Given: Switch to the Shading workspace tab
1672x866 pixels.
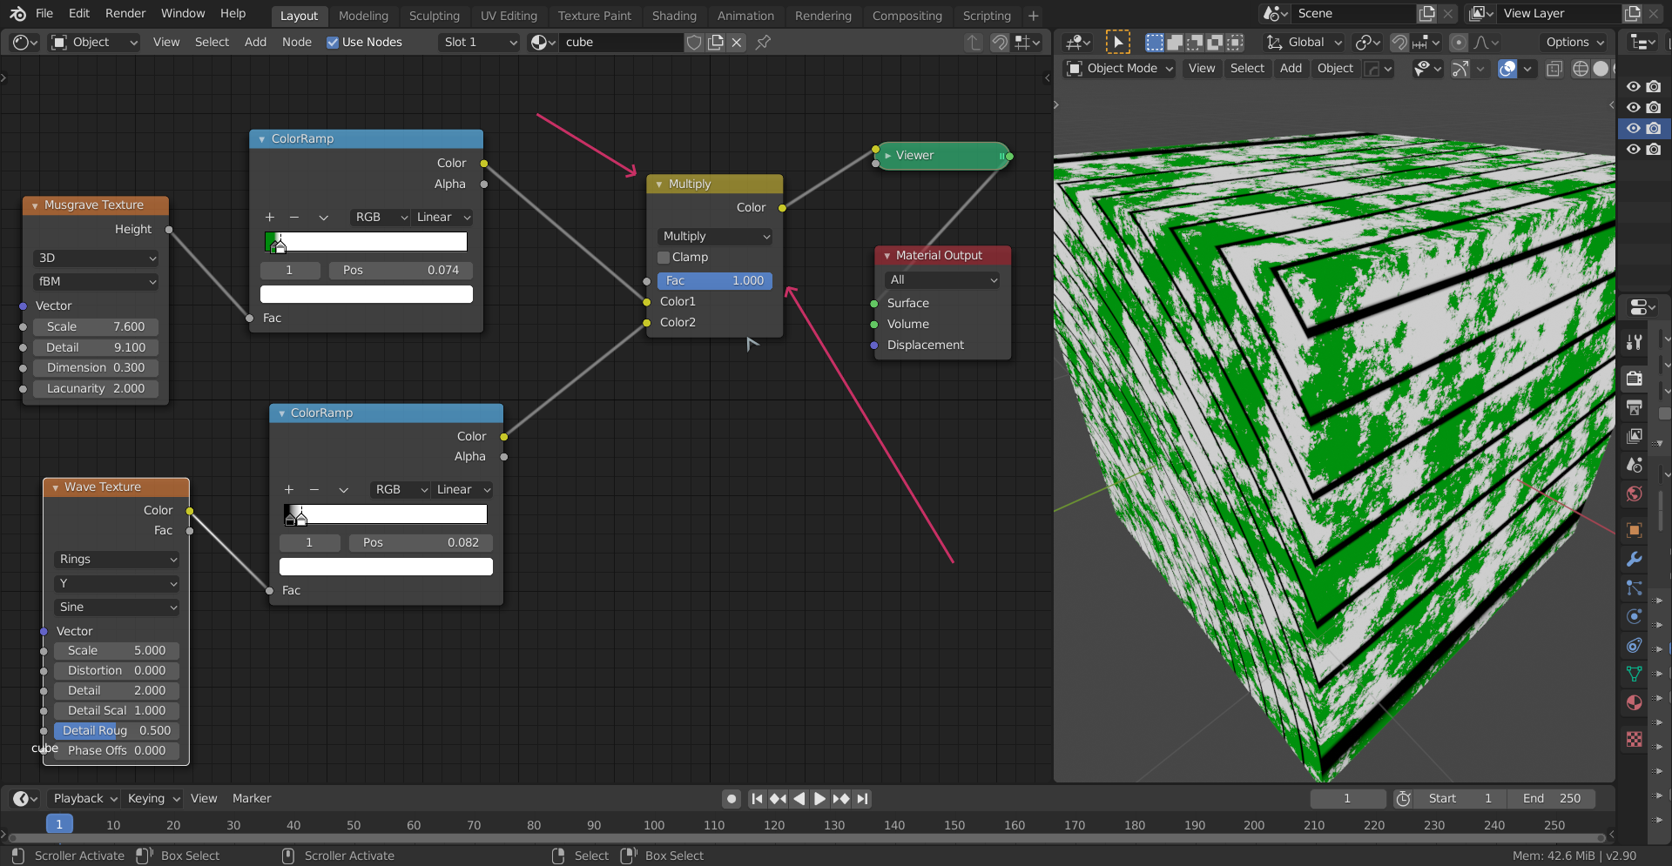Looking at the screenshot, I should coord(674,15).
